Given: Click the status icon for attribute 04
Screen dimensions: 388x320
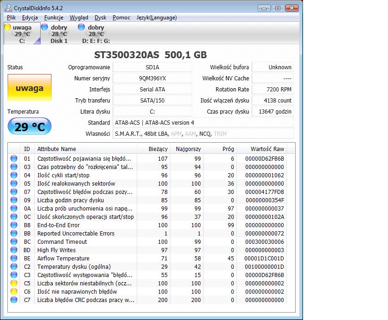Looking at the screenshot, I should pyautogui.click(x=14, y=175).
